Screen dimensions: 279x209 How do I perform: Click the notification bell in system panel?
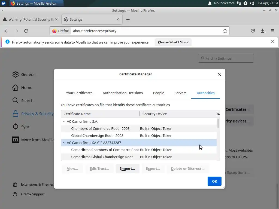pos(210,3)
